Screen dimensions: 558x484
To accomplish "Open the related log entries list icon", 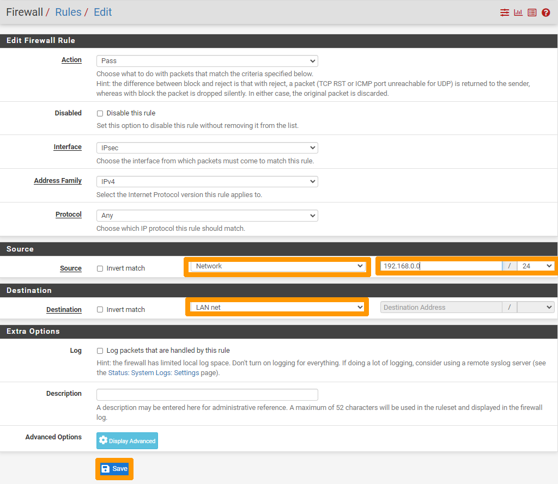I will (x=532, y=13).
